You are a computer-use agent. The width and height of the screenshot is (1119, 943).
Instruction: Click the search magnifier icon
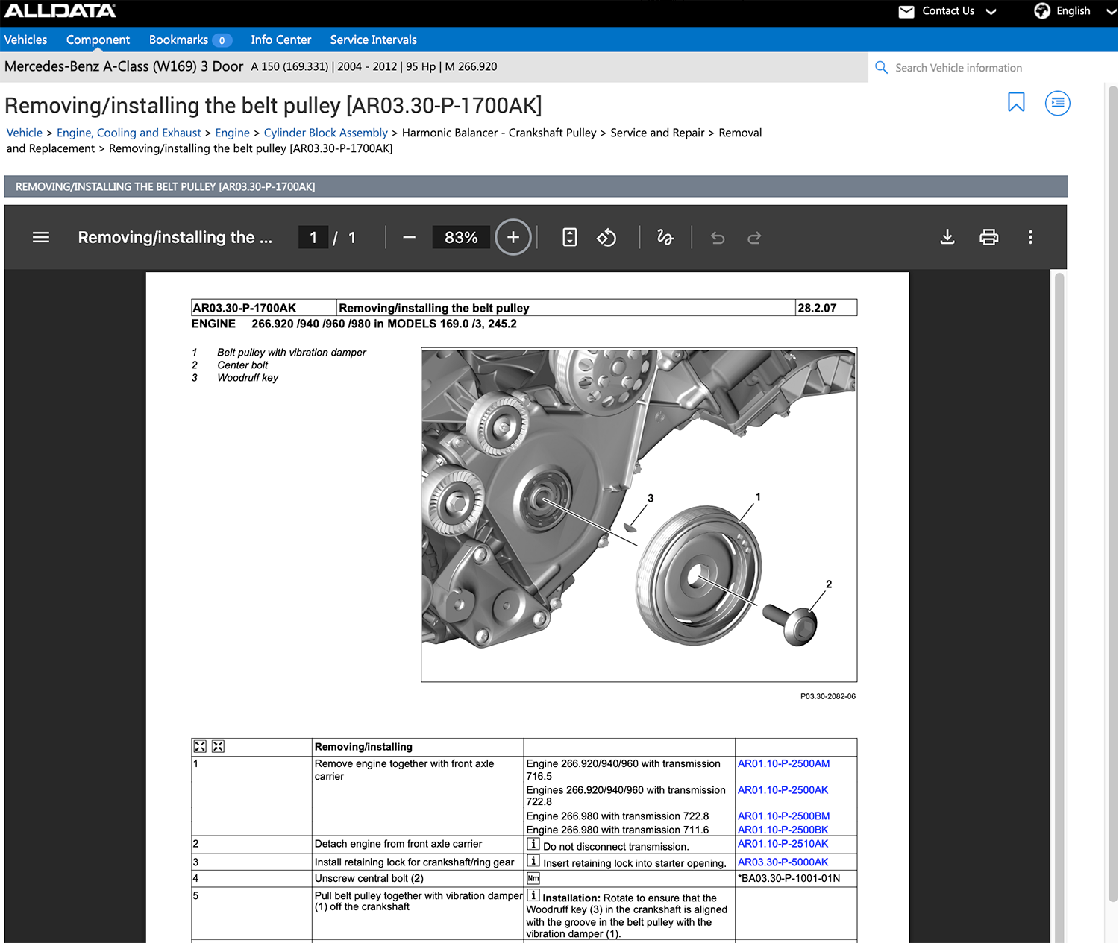tap(881, 67)
